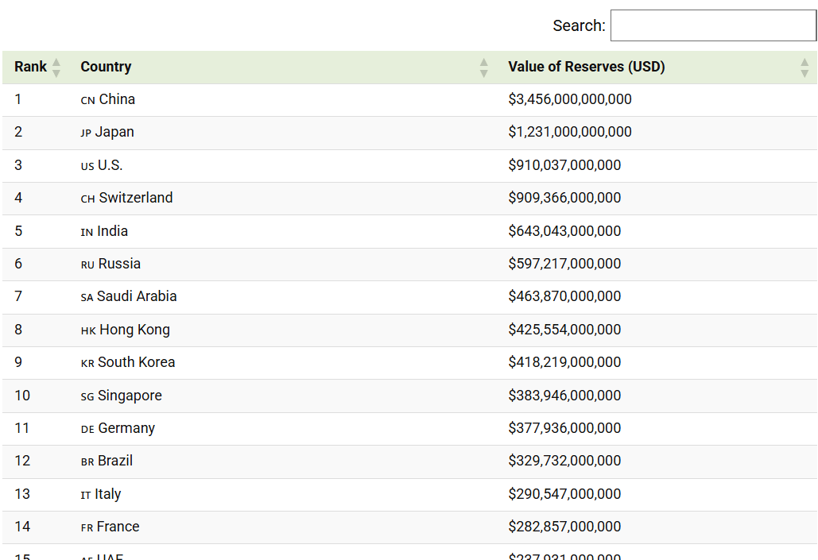Screen dimensions: 818x560
Task: Click rank number 8 in Hong Kong row
Action: coord(18,330)
